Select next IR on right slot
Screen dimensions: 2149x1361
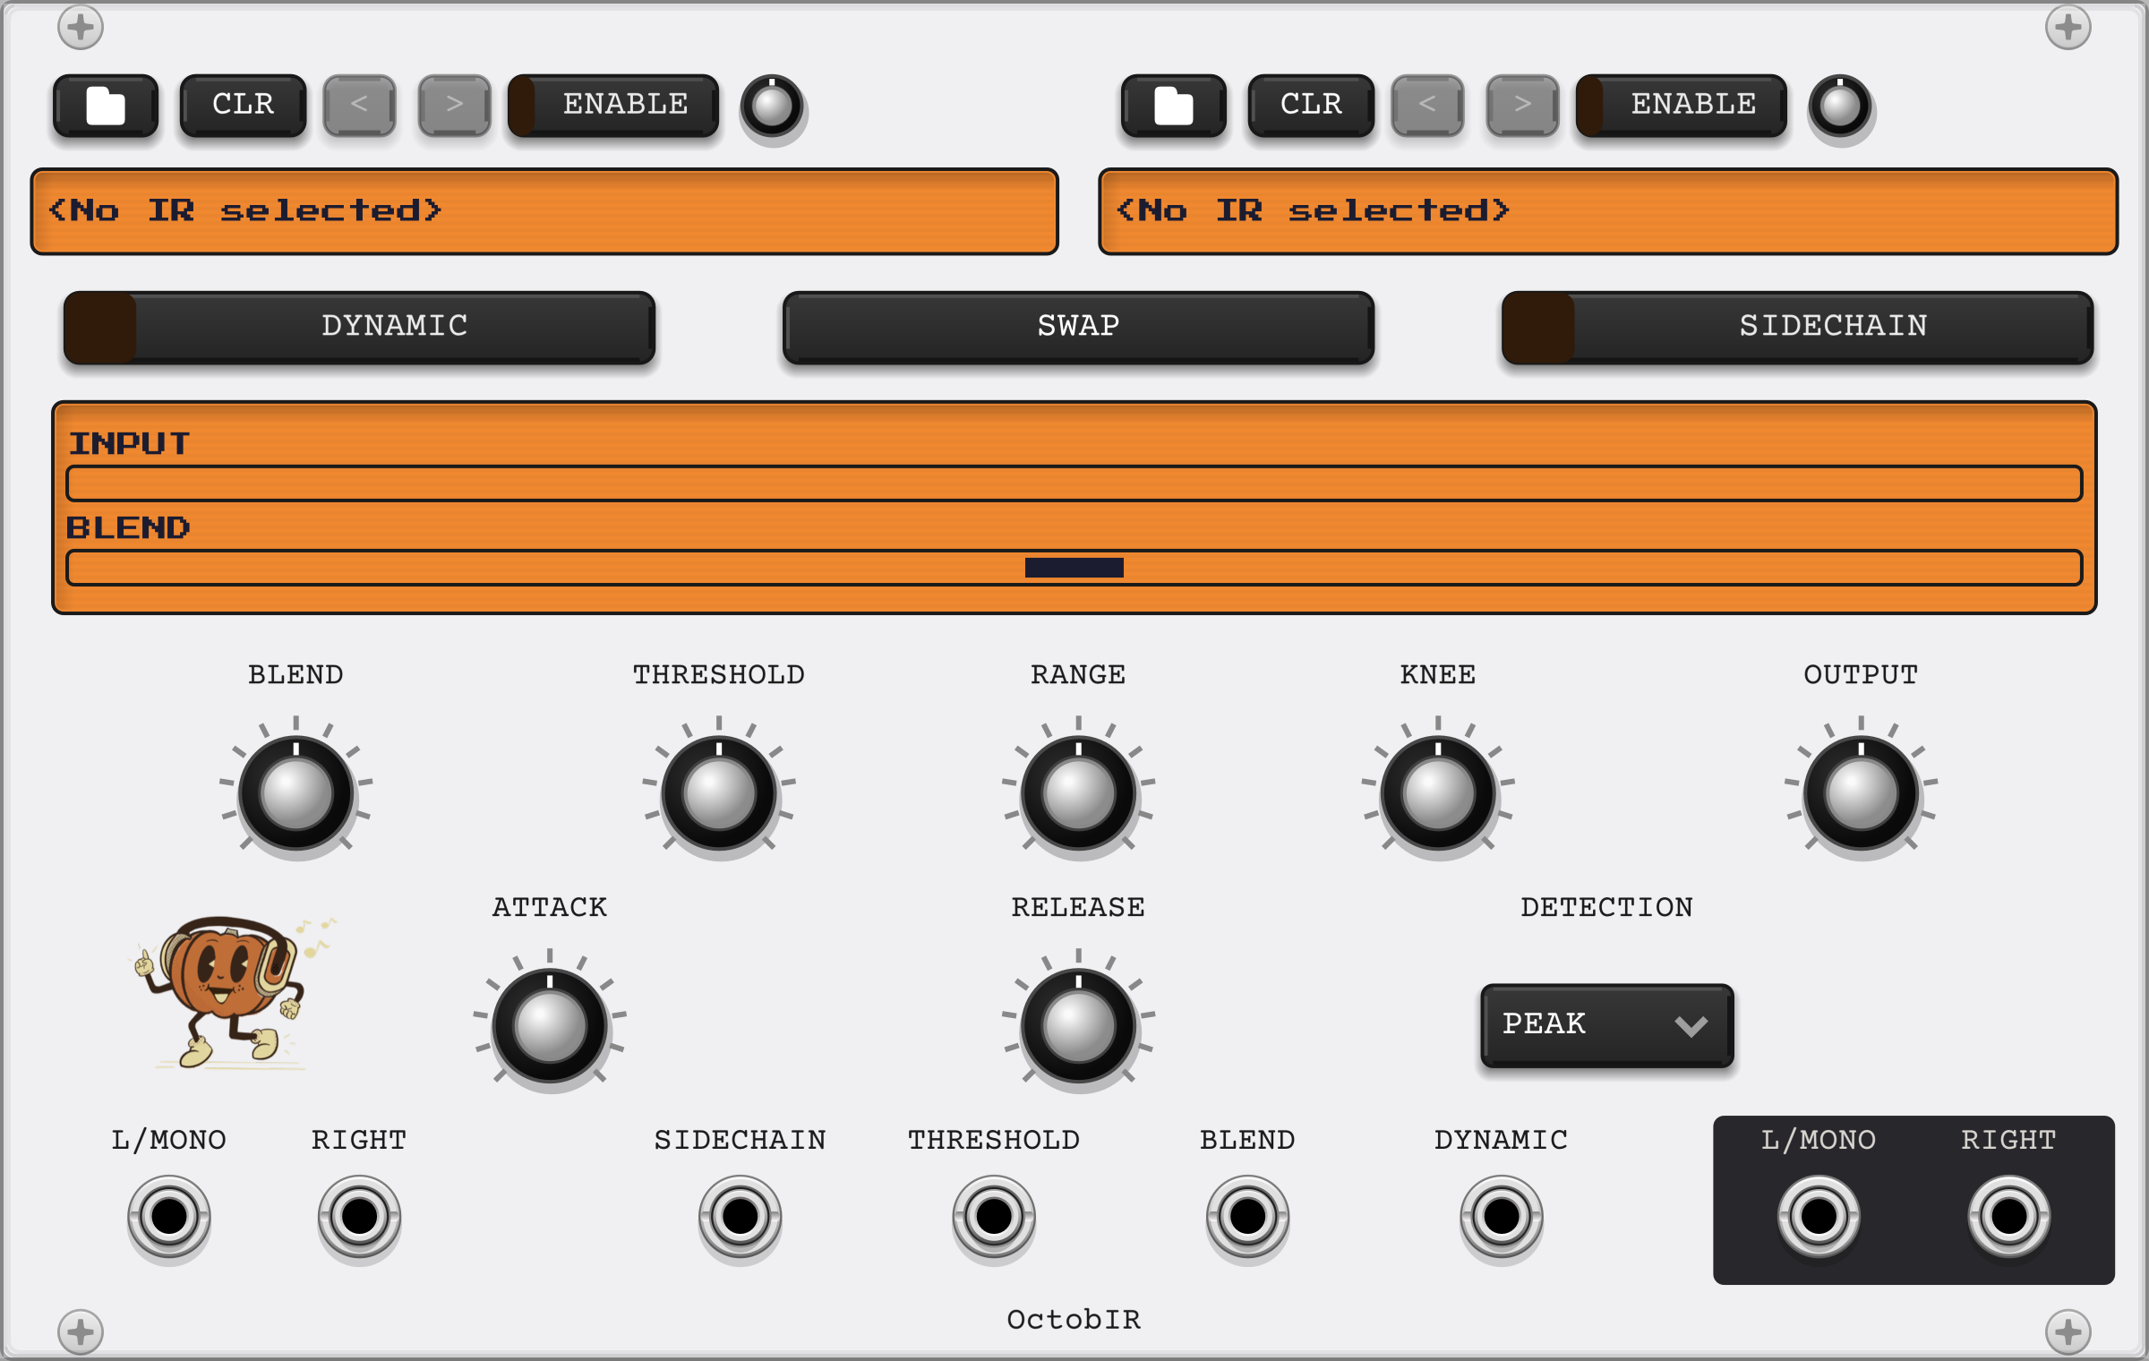coord(1523,105)
